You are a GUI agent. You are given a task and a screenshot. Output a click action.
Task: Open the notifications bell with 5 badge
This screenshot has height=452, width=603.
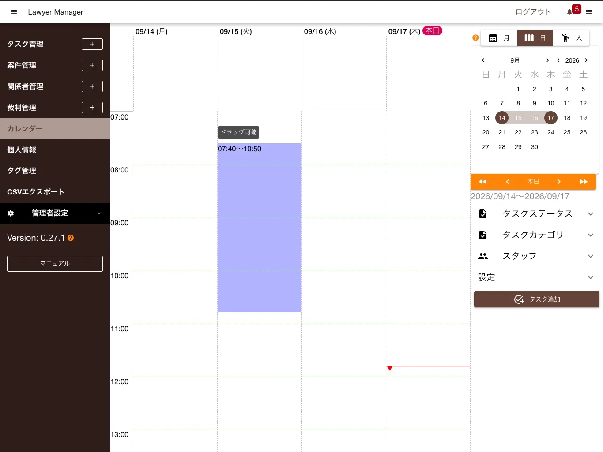[x=570, y=12]
